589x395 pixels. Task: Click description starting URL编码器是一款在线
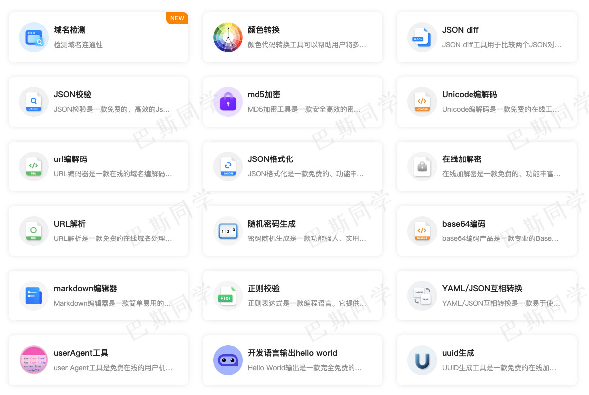click(113, 174)
